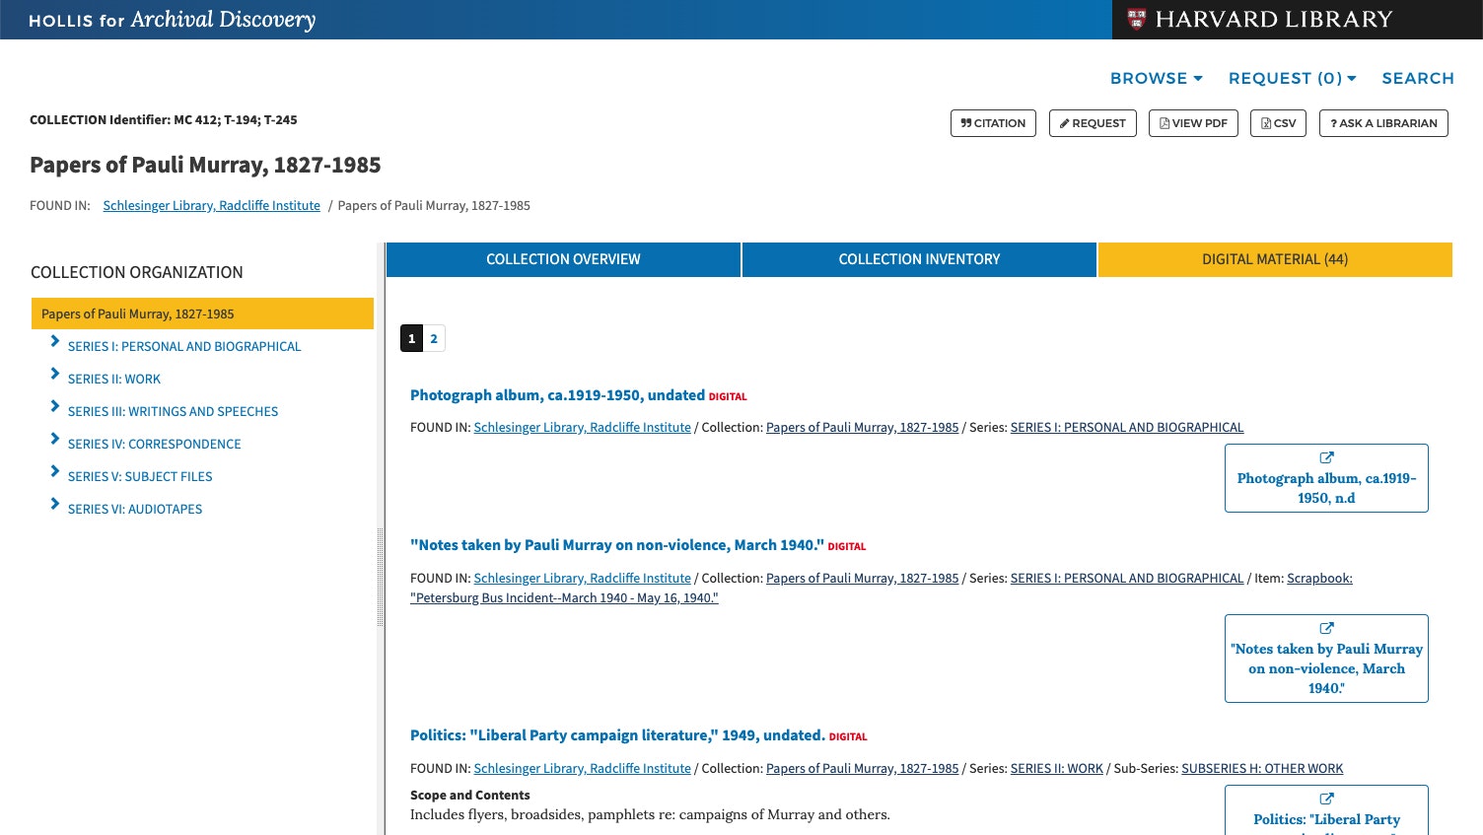Click the Request pencil button

point(1093,123)
